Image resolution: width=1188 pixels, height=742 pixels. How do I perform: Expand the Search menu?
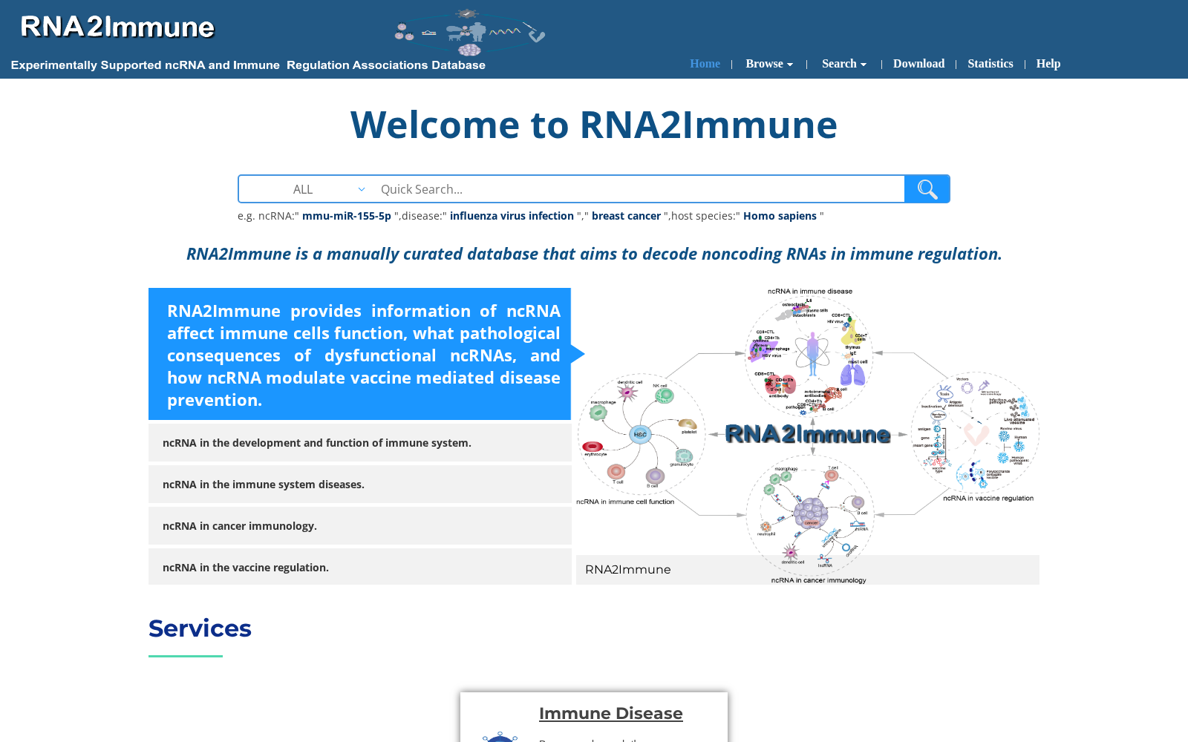coord(844,64)
